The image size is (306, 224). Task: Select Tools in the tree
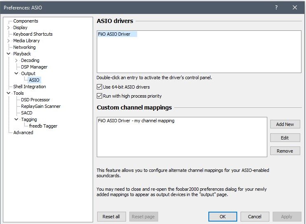point(19,93)
